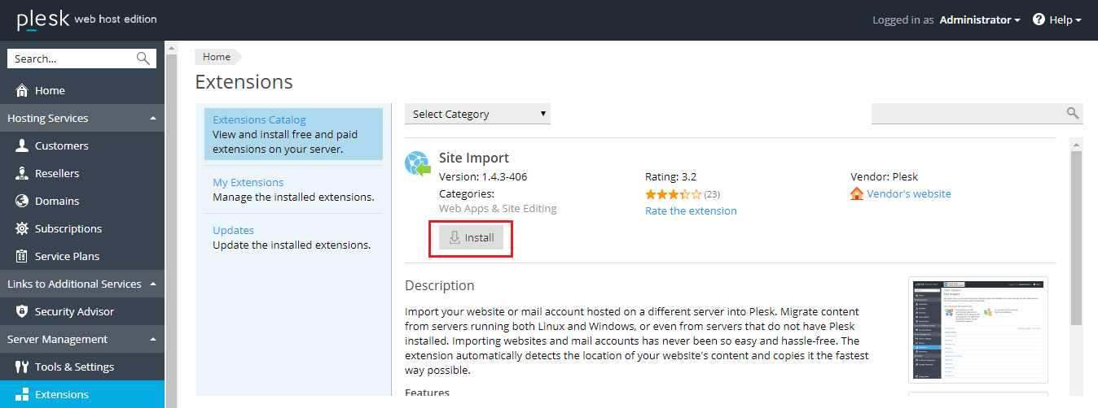Click the Help question mark icon
The height and width of the screenshot is (408, 1098).
point(1039,20)
